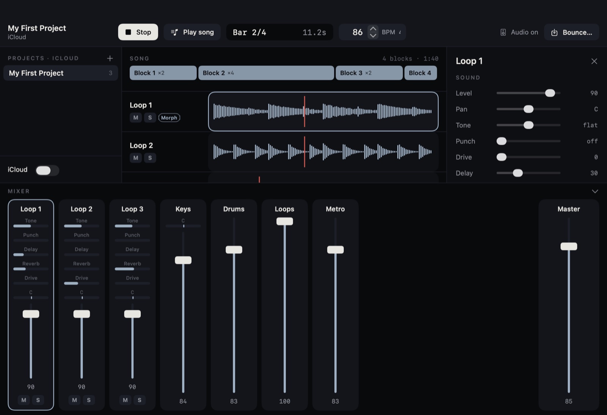This screenshot has width=607, height=415.
Task: Solo Loop 3 in the mixer
Action: click(x=140, y=400)
